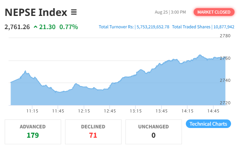Open the hamburger menu beside NEPSE Index

click(74, 12)
